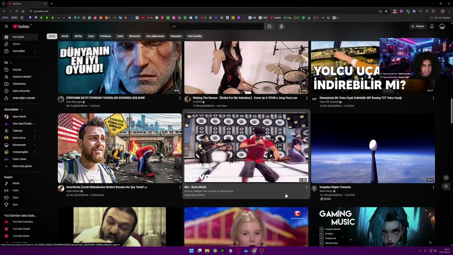The image size is (453, 255).
Task: Select the Sitcom'lar filter chip
Action: coord(134,36)
